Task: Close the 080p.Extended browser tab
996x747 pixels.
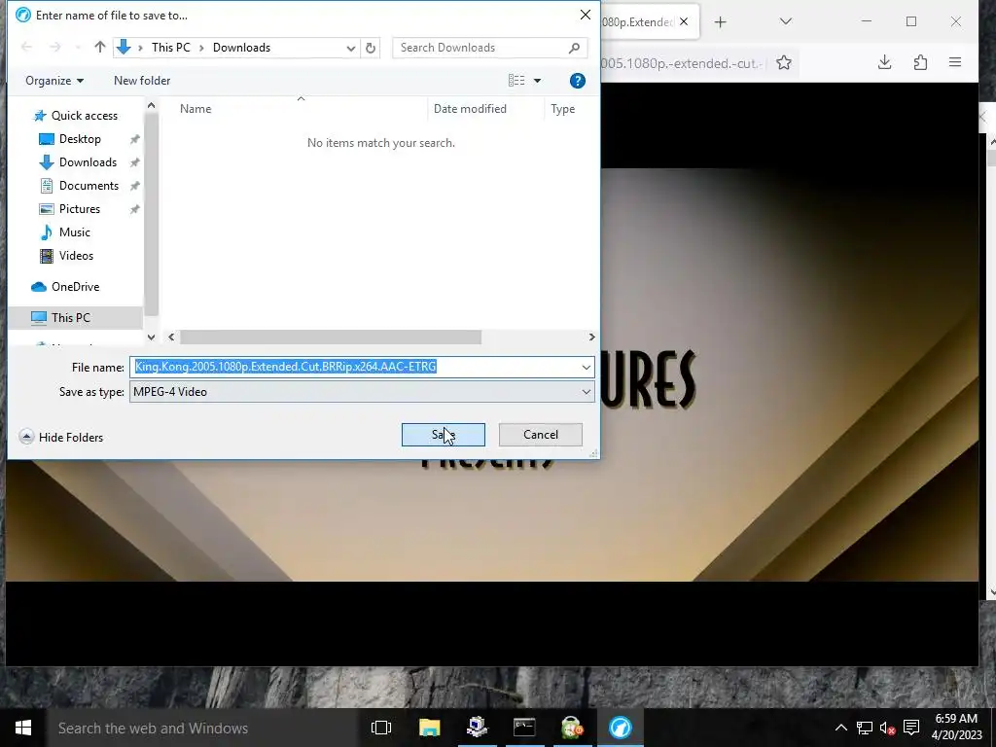Action: 684,21
